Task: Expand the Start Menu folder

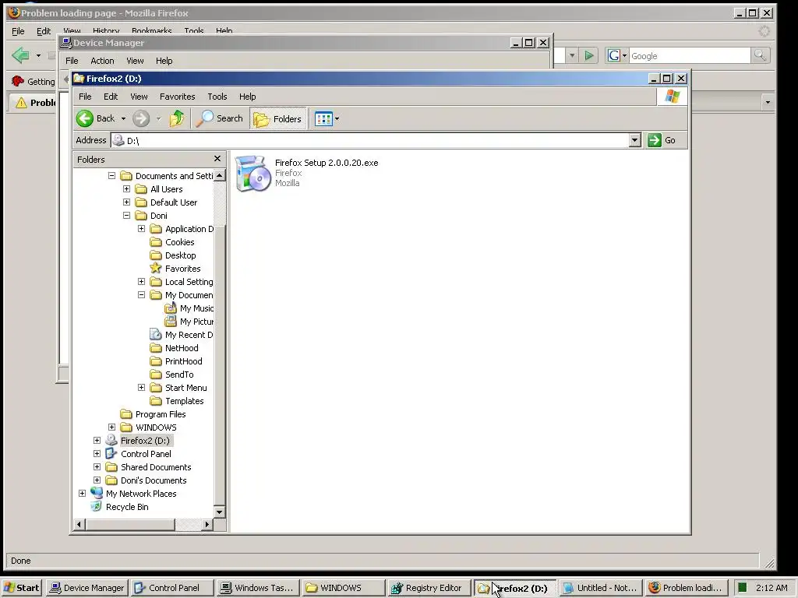Action: click(x=142, y=388)
